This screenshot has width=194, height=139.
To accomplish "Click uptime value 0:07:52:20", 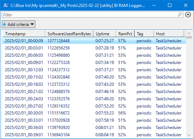I will pos(104,106).
